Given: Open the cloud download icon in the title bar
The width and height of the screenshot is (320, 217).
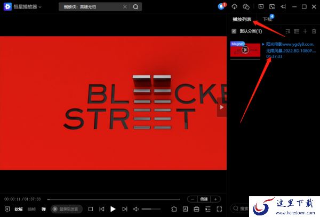Looking at the screenshot, I should (235, 7).
